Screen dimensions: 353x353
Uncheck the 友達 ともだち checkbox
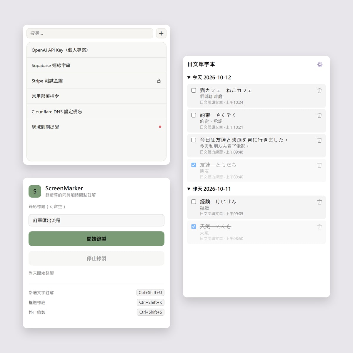click(x=194, y=165)
